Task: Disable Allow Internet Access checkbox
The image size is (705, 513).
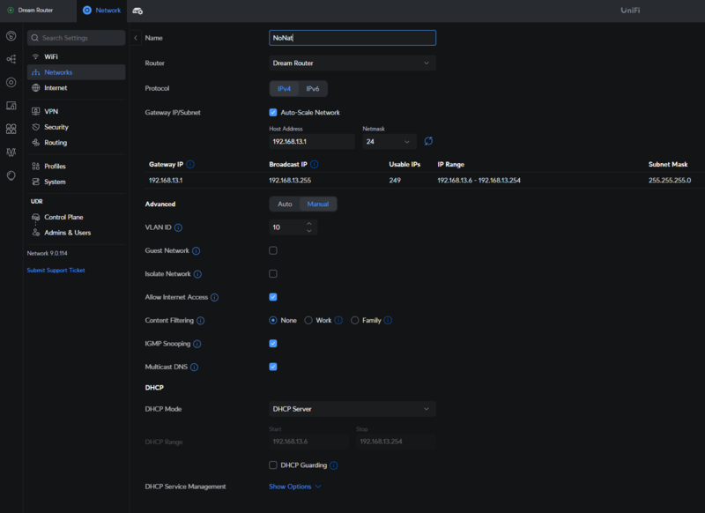Action: 273,297
